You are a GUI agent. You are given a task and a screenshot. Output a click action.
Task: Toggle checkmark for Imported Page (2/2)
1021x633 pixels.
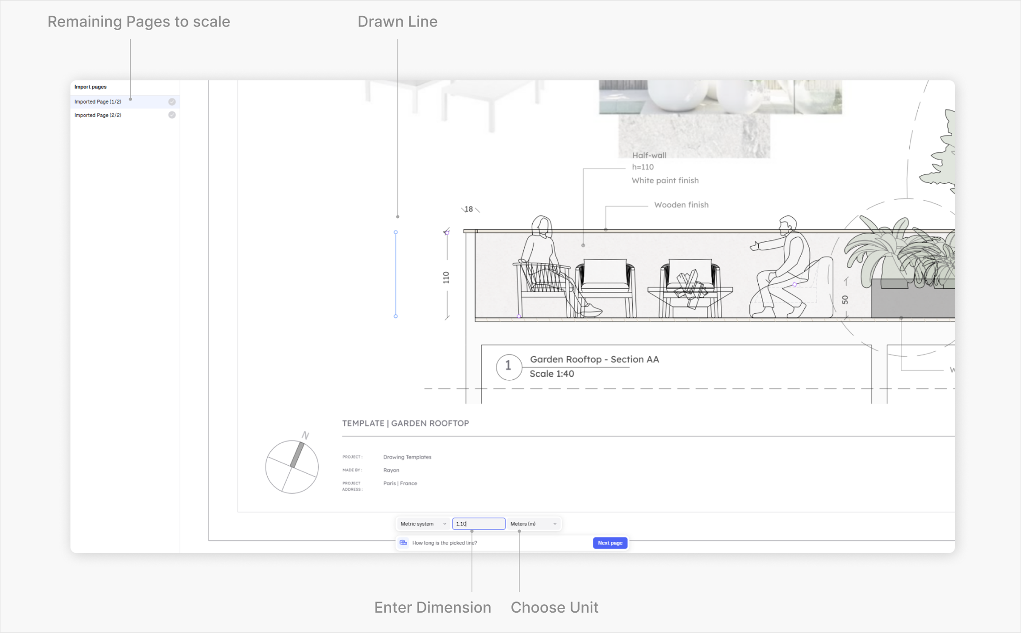pos(172,115)
